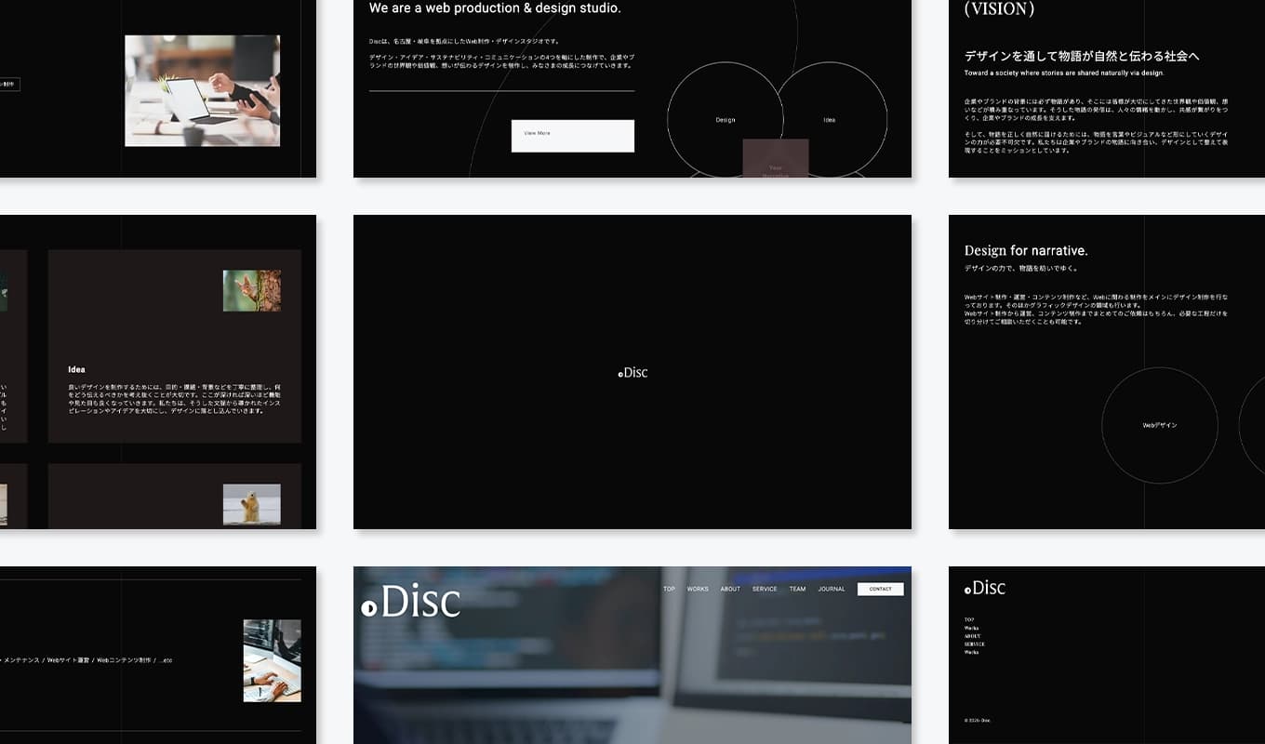Select the SERVICE menu item
The width and height of the screenshot is (1265, 744).
pos(764,589)
